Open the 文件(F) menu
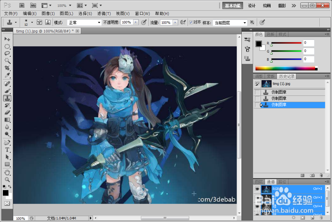 (11, 14)
